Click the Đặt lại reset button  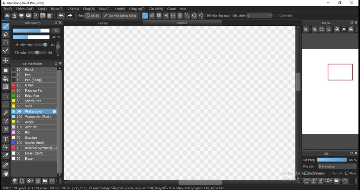tap(92, 15)
